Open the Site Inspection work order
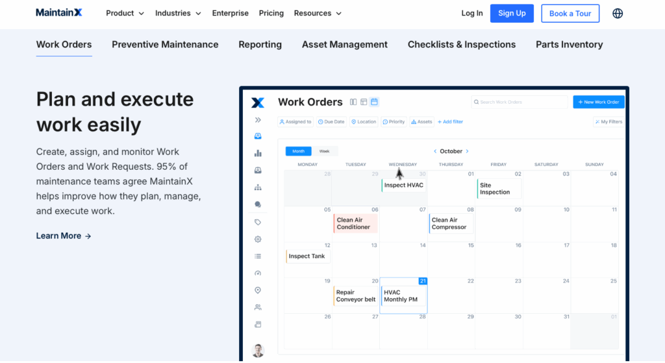 click(499, 189)
